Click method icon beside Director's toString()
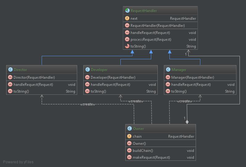This screenshot has width=246, height=167. (x=10, y=91)
